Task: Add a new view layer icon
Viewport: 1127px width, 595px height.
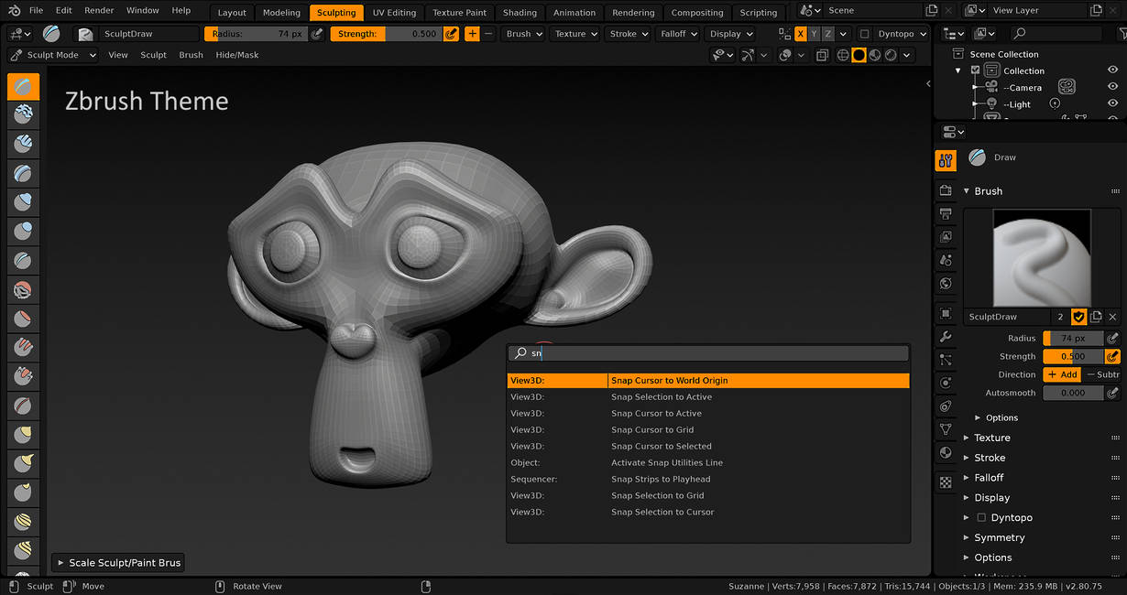Action: (x=1097, y=11)
